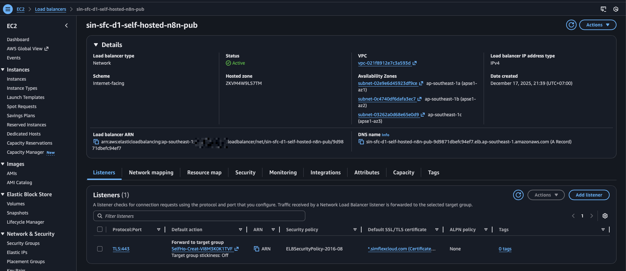Open external icon beside subnet-0c4740df6dafa3ec7
This screenshot has height=271, width=626.
420,99
